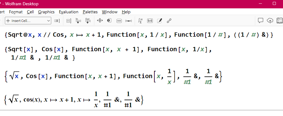Open the Cell menu

pos(30,12)
